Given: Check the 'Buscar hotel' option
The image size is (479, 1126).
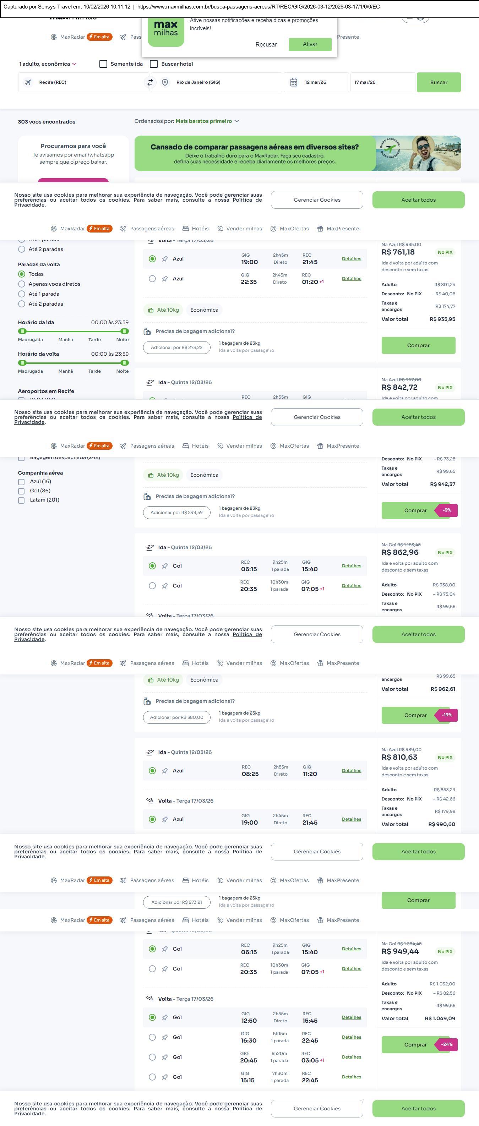Looking at the screenshot, I should (x=154, y=64).
